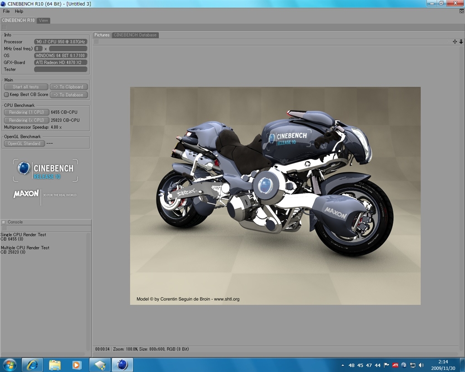Image resolution: width=465 pixels, height=372 pixels.
Task: Click the ATI Catalyst tray icon
Action: 395,365
